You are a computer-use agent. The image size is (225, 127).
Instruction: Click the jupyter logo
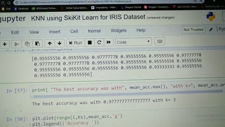(13, 19)
